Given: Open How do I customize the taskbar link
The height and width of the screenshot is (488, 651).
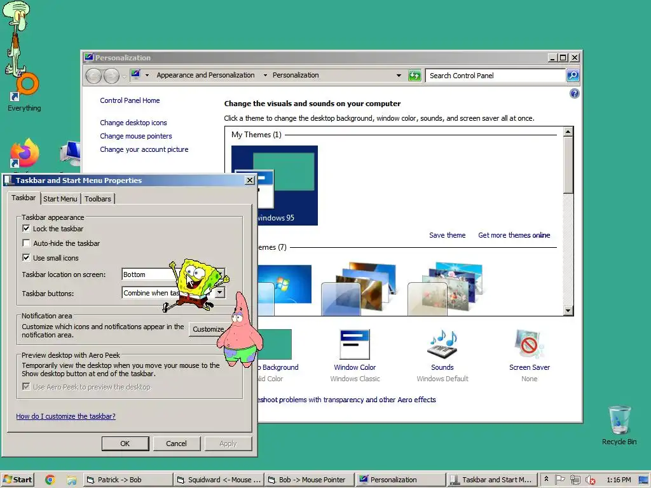Looking at the screenshot, I should tap(65, 416).
